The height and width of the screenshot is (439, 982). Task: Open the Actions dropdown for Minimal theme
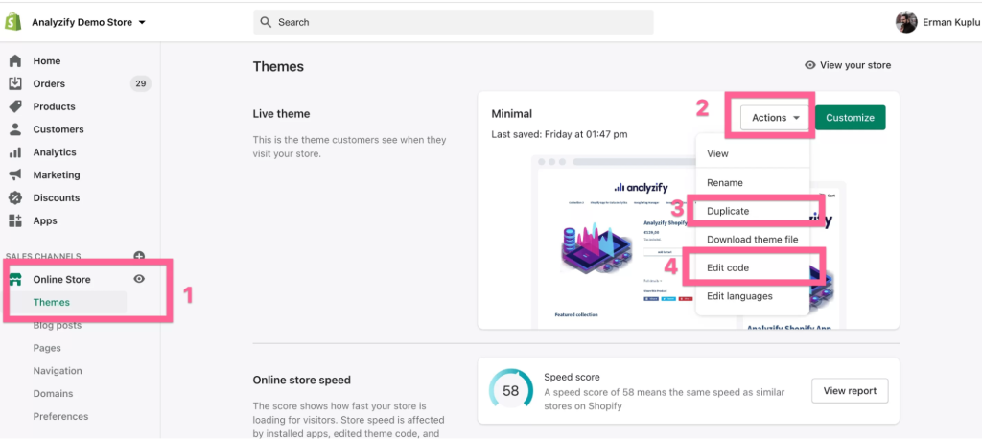(776, 118)
